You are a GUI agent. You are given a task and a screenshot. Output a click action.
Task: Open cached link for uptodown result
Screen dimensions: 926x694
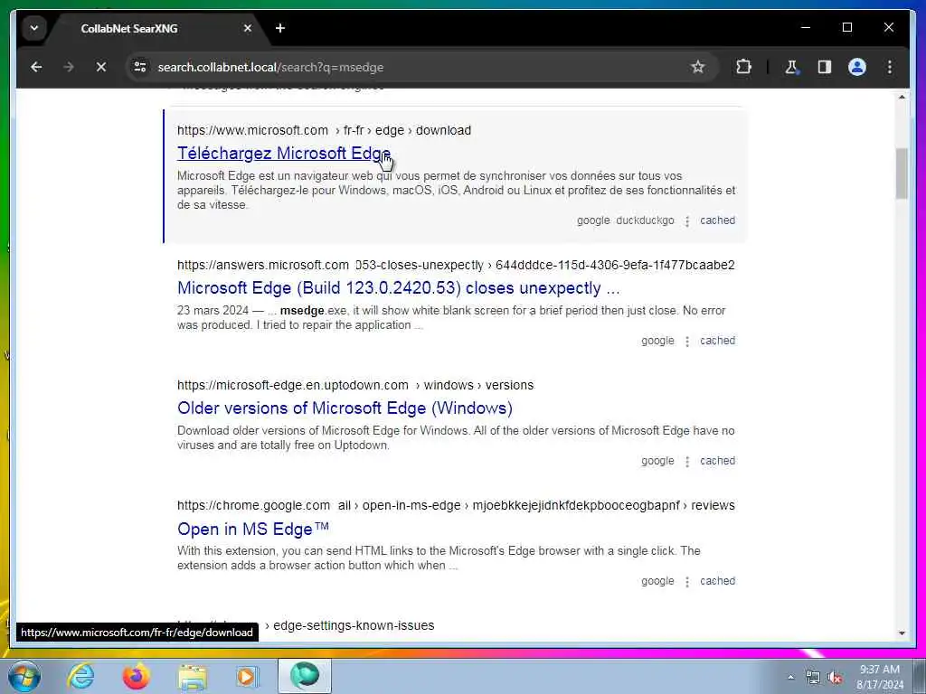pos(717,461)
